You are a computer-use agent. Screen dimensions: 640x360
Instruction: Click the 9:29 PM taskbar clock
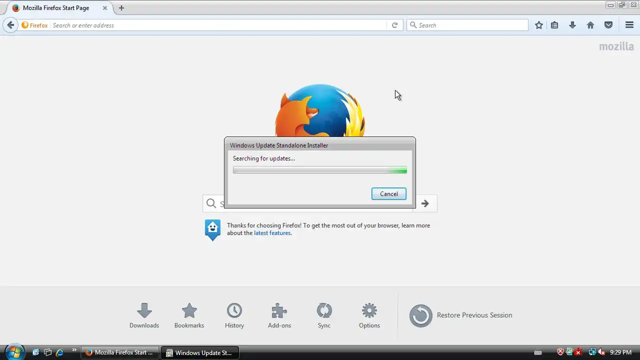click(620, 352)
